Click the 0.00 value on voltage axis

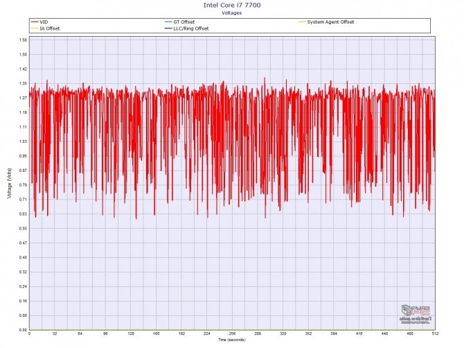point(23,330)
